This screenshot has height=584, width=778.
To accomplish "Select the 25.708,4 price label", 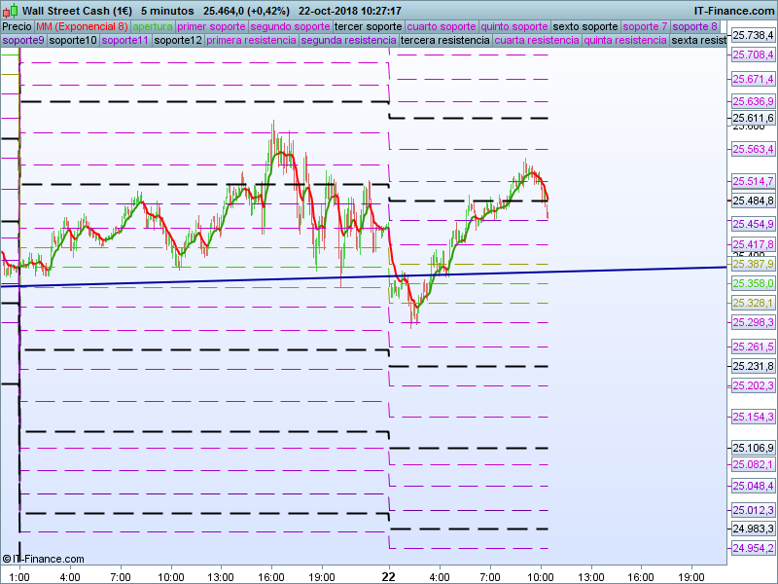I will pos(753,55).
